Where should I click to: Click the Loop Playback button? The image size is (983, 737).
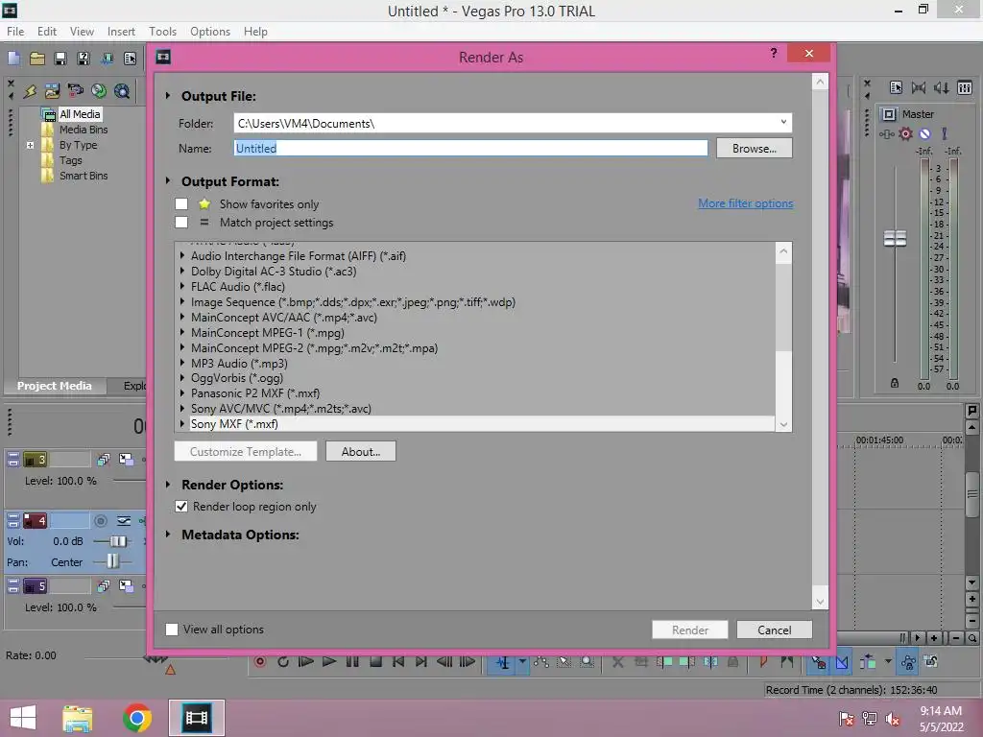click(x=283, y=661)
